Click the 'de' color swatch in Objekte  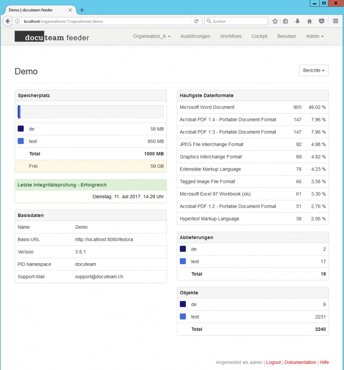click(x=183, y=304)
